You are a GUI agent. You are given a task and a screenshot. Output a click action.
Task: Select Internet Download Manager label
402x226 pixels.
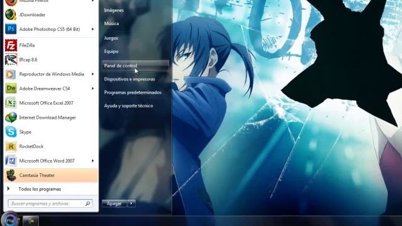pos(48,117)
